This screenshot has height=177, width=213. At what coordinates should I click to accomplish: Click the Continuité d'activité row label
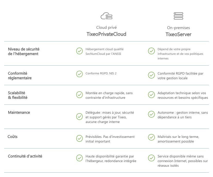25,156
